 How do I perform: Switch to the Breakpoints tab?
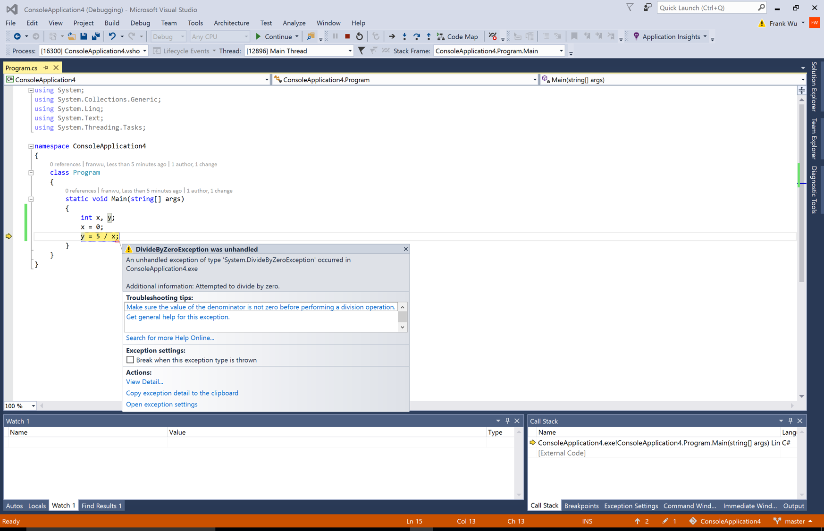(581, 506)
